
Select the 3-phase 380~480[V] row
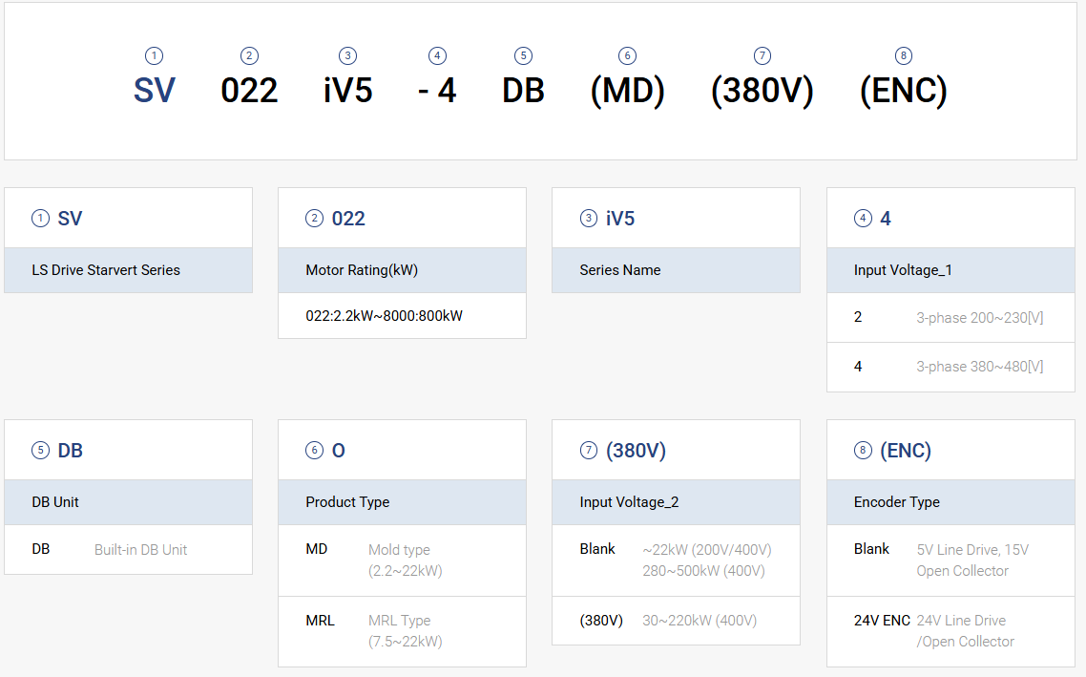(950, 367)
